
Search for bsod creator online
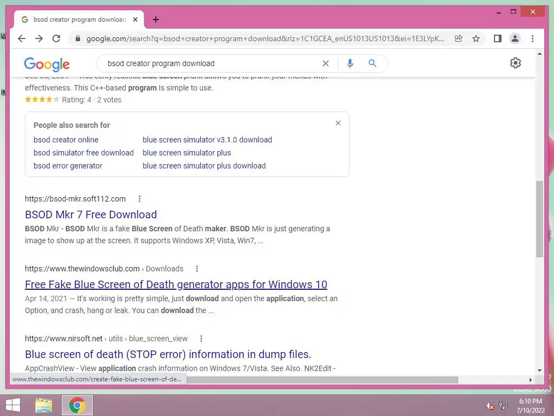point(65,140)
